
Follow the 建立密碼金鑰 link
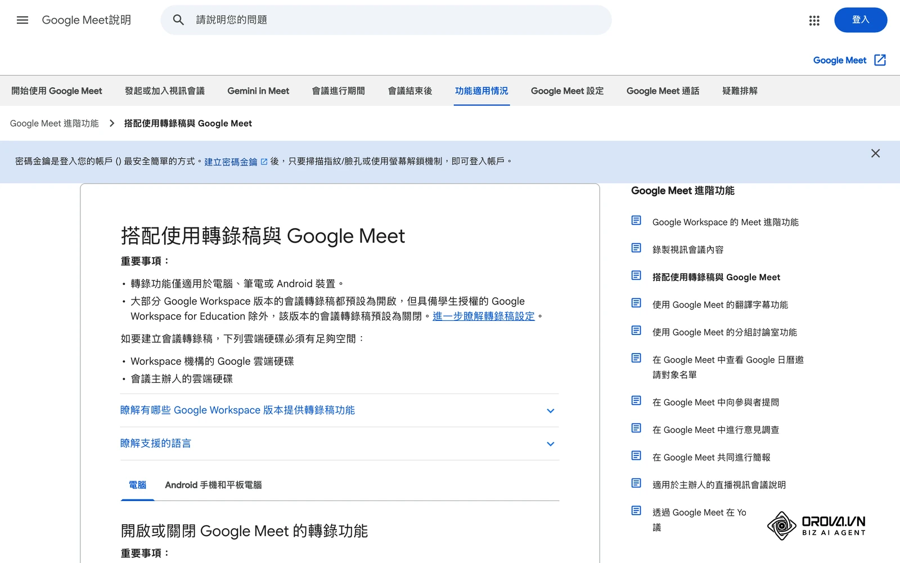click(x=231, y=162)
